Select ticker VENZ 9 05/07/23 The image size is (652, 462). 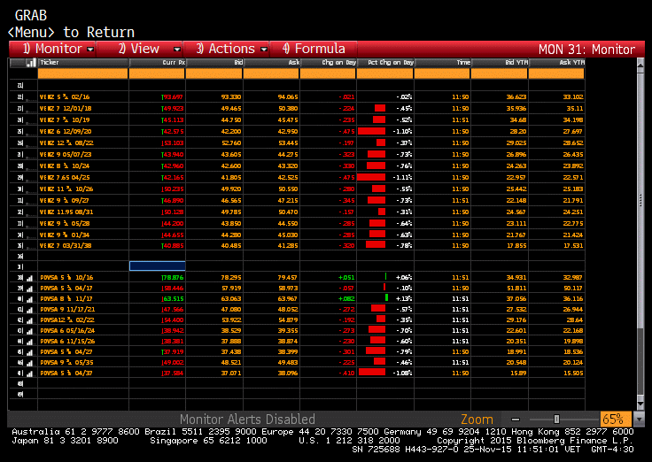66,155
